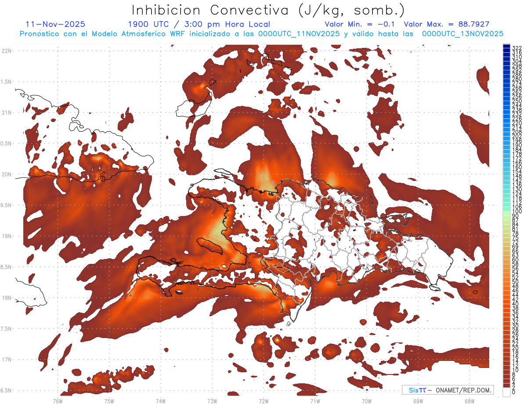Viewport: 527px width, 407px height.
Task: Click the ONAMET/REP.DOM. credit box
Action: click(448, 390)
